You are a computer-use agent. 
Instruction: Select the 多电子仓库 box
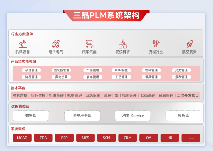82,116
